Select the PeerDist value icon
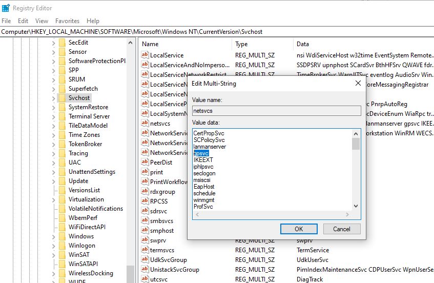This screenshot has width=434, height=283. (x=145, y=162)
